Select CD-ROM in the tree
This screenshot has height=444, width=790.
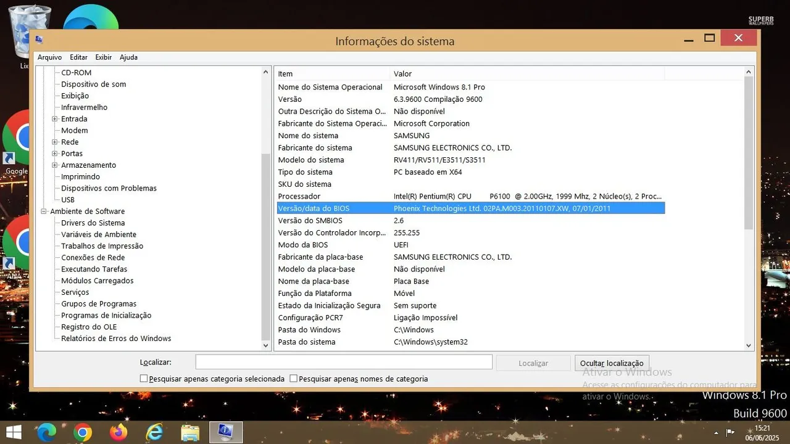pyautogui.click(x=76, y=73)
